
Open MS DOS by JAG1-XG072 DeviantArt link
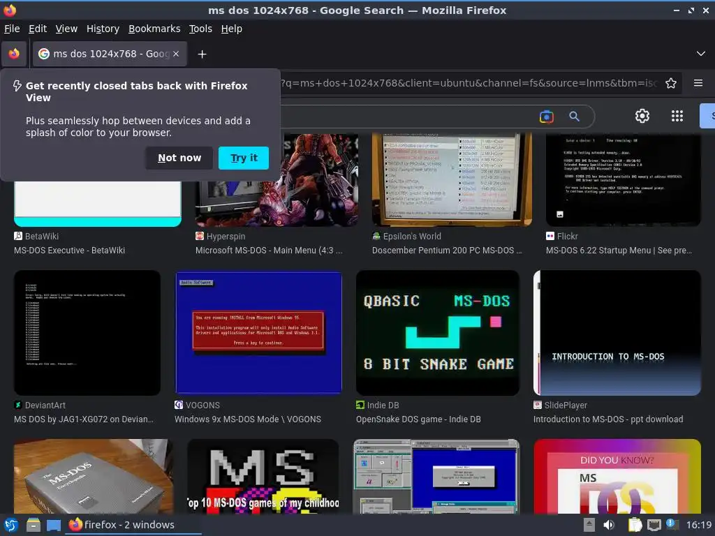(x=84, y=419)
